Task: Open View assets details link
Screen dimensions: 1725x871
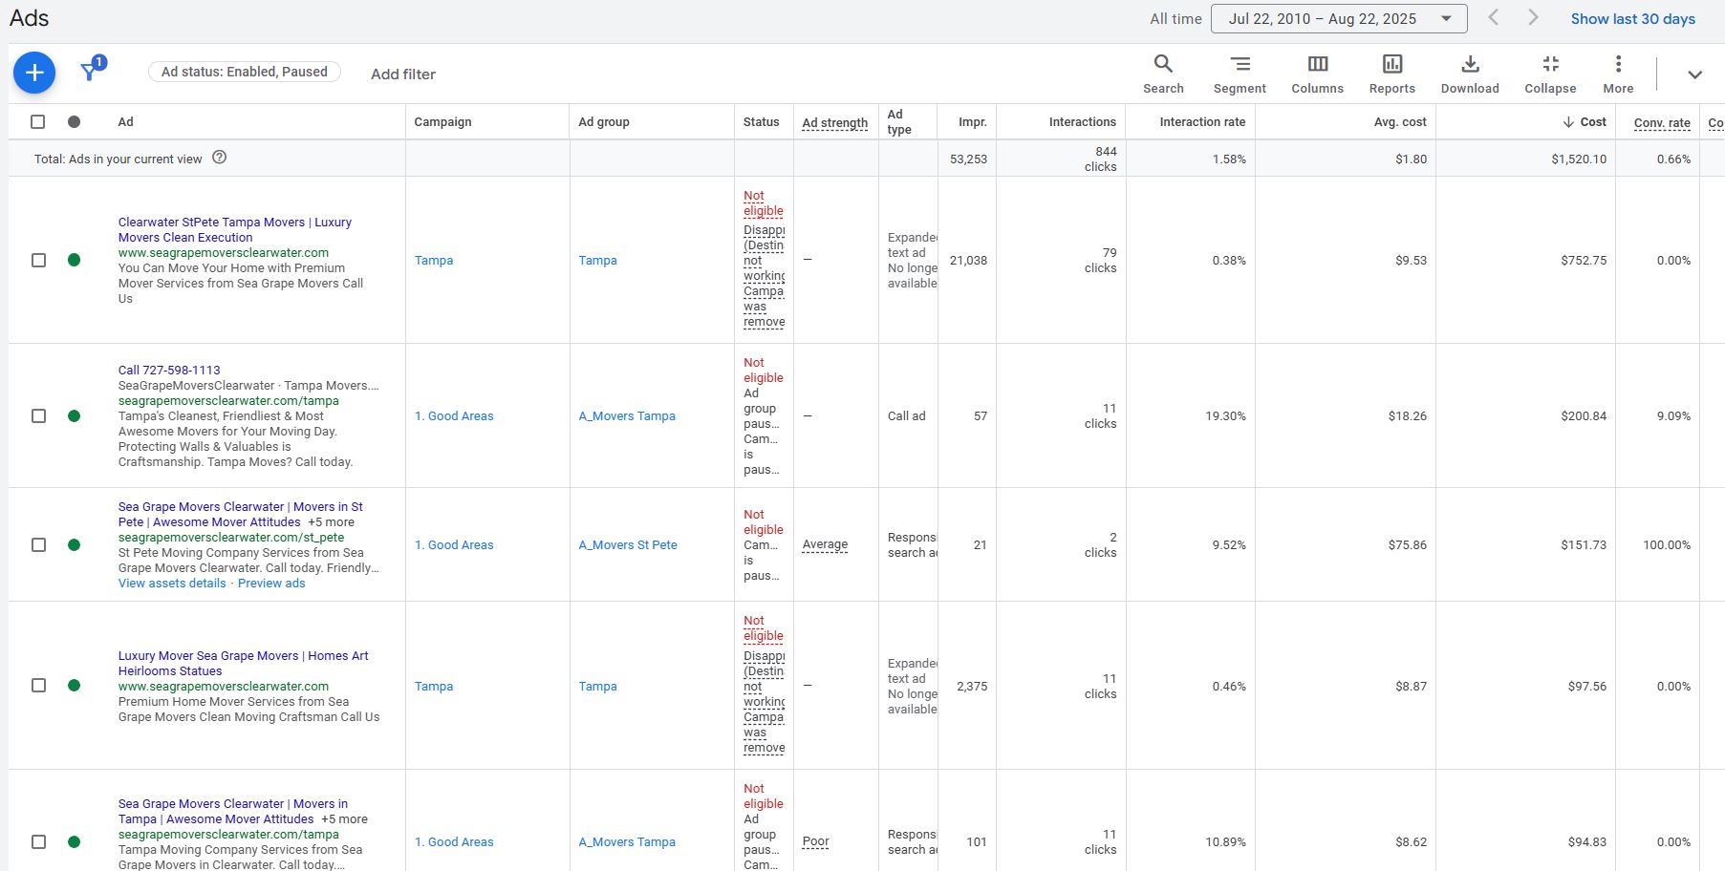Action: tap(172, 583)
